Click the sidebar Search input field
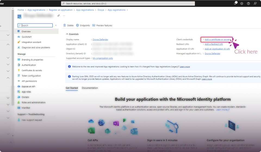The image size is (261, 152). [35, 26]
